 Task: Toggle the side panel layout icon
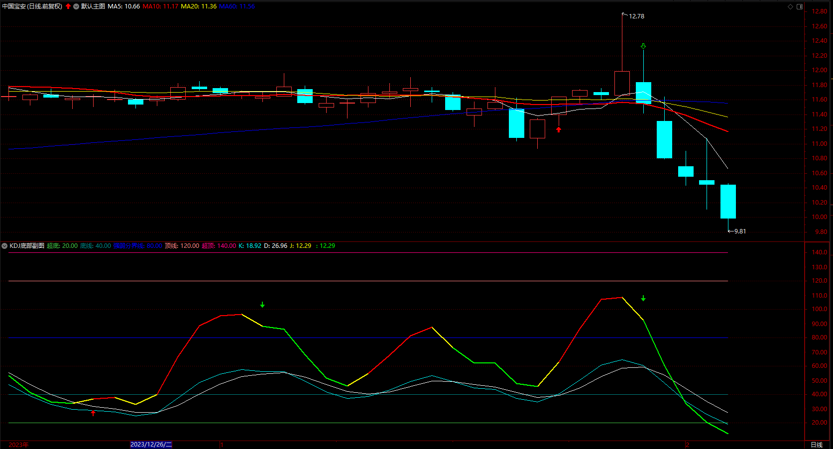pyautogui.click(x=800, y=6)
